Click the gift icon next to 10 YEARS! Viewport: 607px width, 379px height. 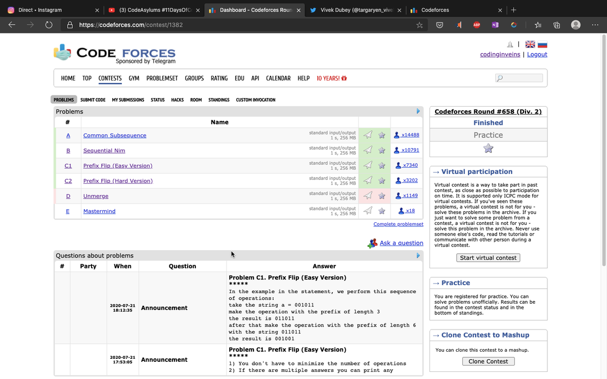pos(344,78)
